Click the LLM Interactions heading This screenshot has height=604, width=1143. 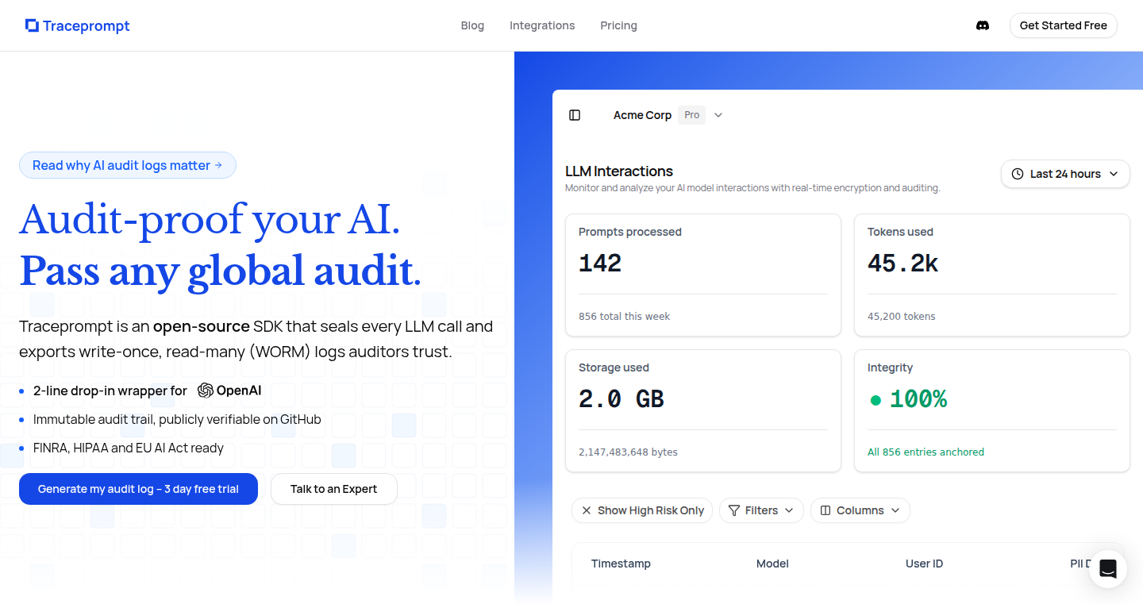pyautogui.click(x=619, y=171)
